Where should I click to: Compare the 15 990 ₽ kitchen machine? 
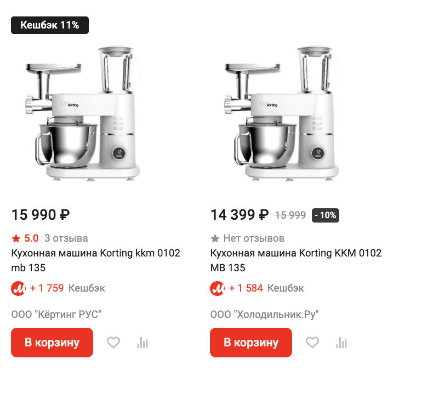[142, 343]
